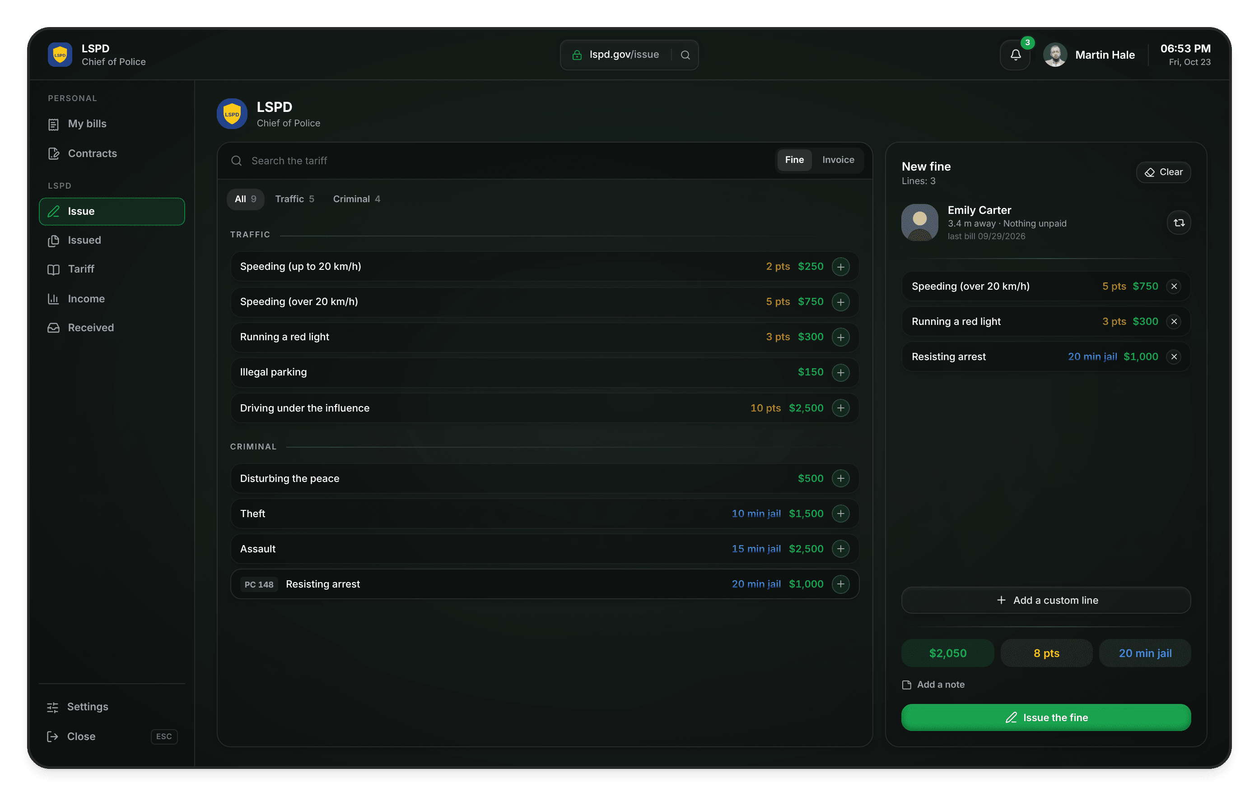Add Disturbing the peace to fine
This screenshot has height=796, width=1259.
840,478
